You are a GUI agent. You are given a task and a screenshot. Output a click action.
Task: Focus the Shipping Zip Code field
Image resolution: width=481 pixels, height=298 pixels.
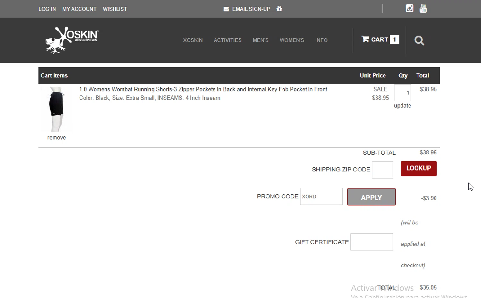(x=383, y=170)
